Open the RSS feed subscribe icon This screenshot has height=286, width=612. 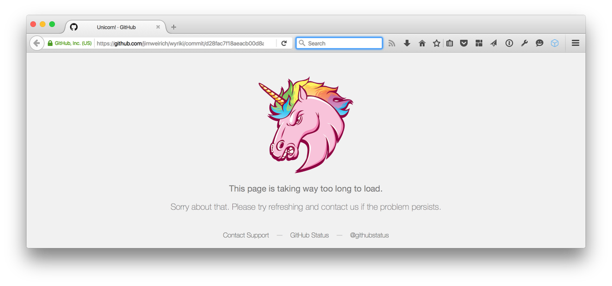click(x=392, y=43)
